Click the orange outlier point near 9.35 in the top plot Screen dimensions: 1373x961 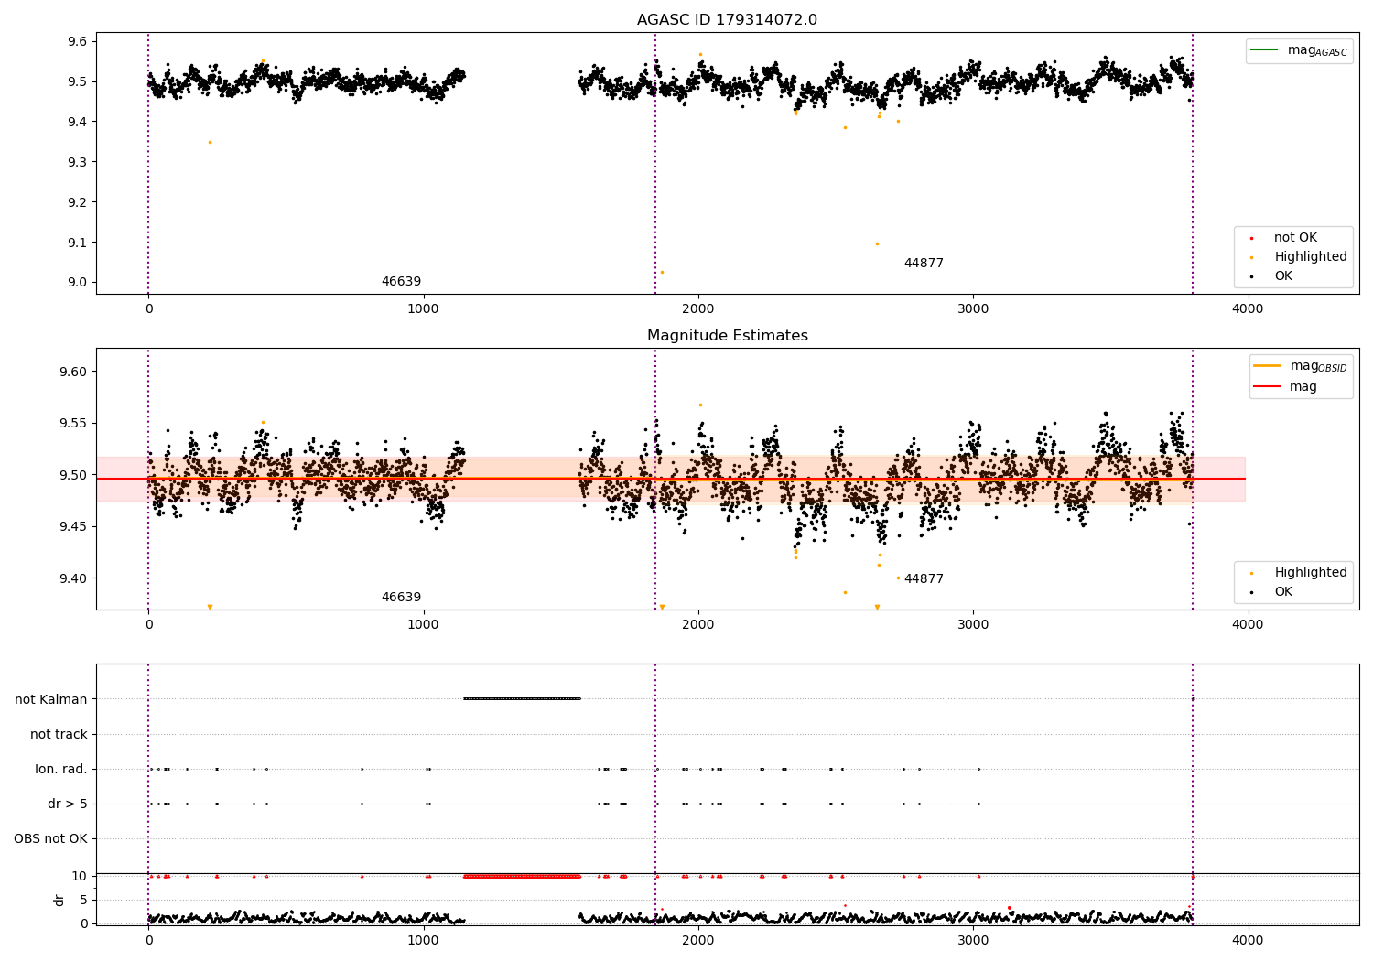210,142
